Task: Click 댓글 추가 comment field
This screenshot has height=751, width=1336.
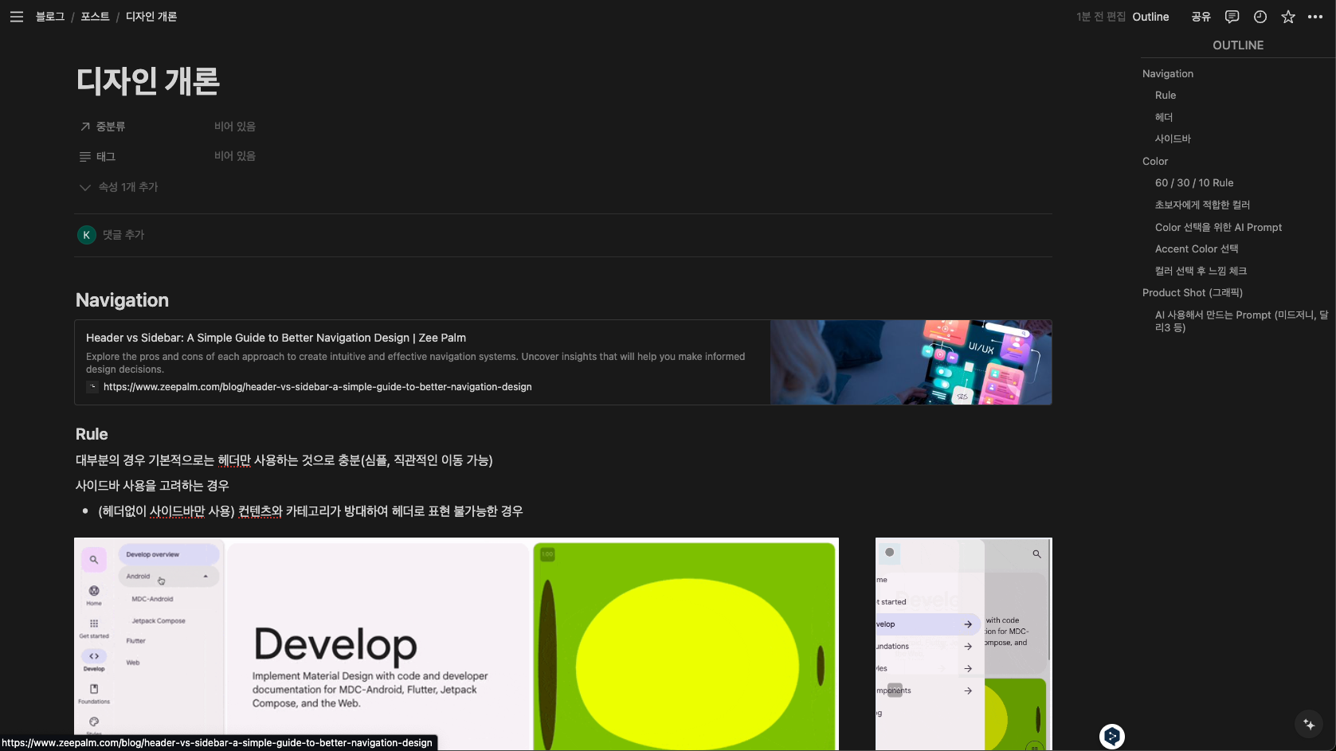Action: pyautogui.click(x=123, y=235)
